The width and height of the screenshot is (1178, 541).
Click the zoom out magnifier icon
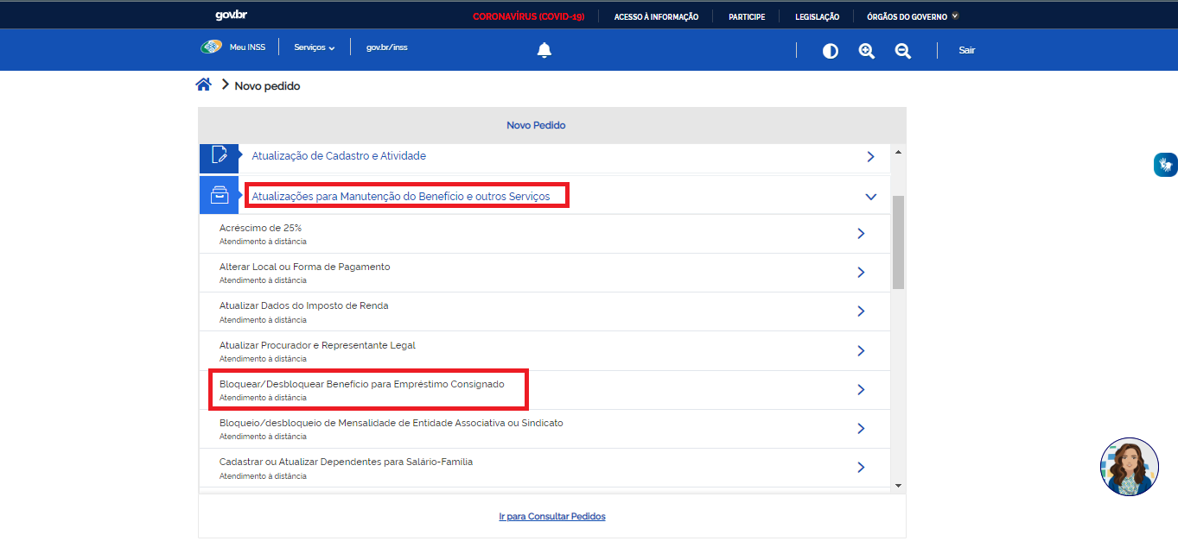coord(902,51)
